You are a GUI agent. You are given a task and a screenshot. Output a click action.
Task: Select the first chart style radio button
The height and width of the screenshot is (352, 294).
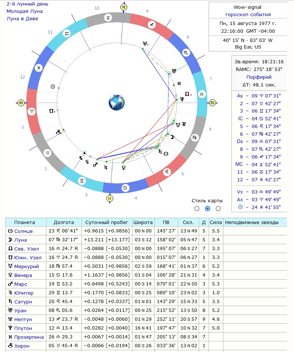coord(197,209)
